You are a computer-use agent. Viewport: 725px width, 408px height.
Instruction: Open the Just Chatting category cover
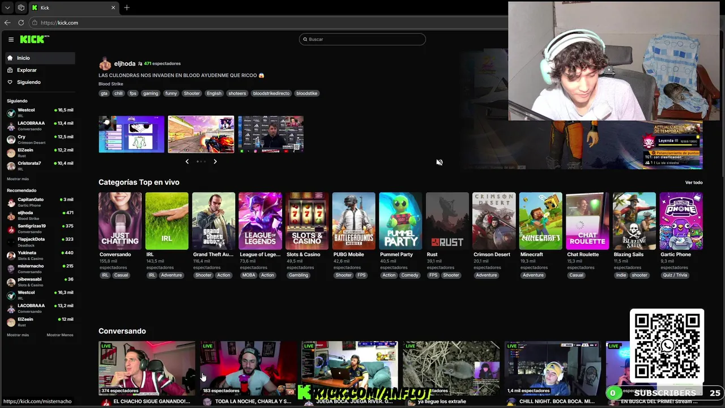(120, 221)
